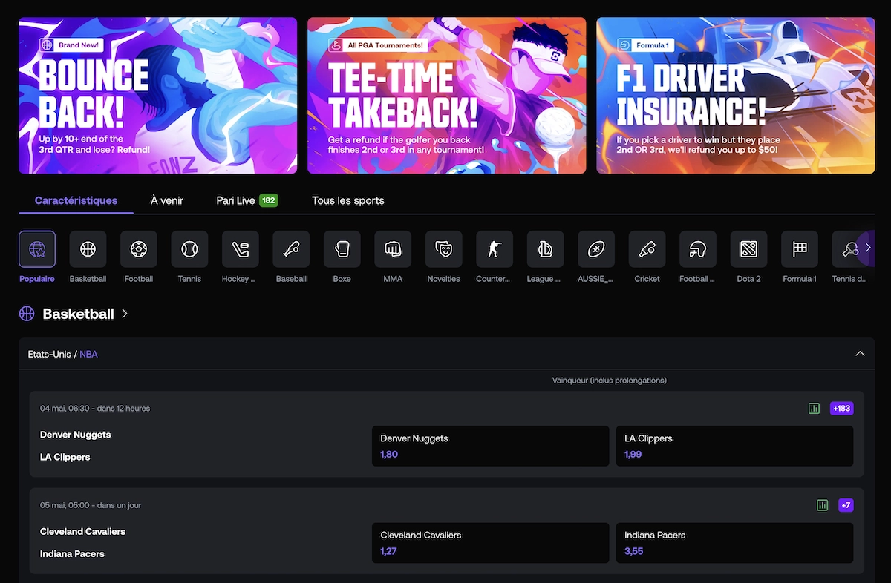
Task: Open the Cricket sport category
Action: click(x=647, y=249)
